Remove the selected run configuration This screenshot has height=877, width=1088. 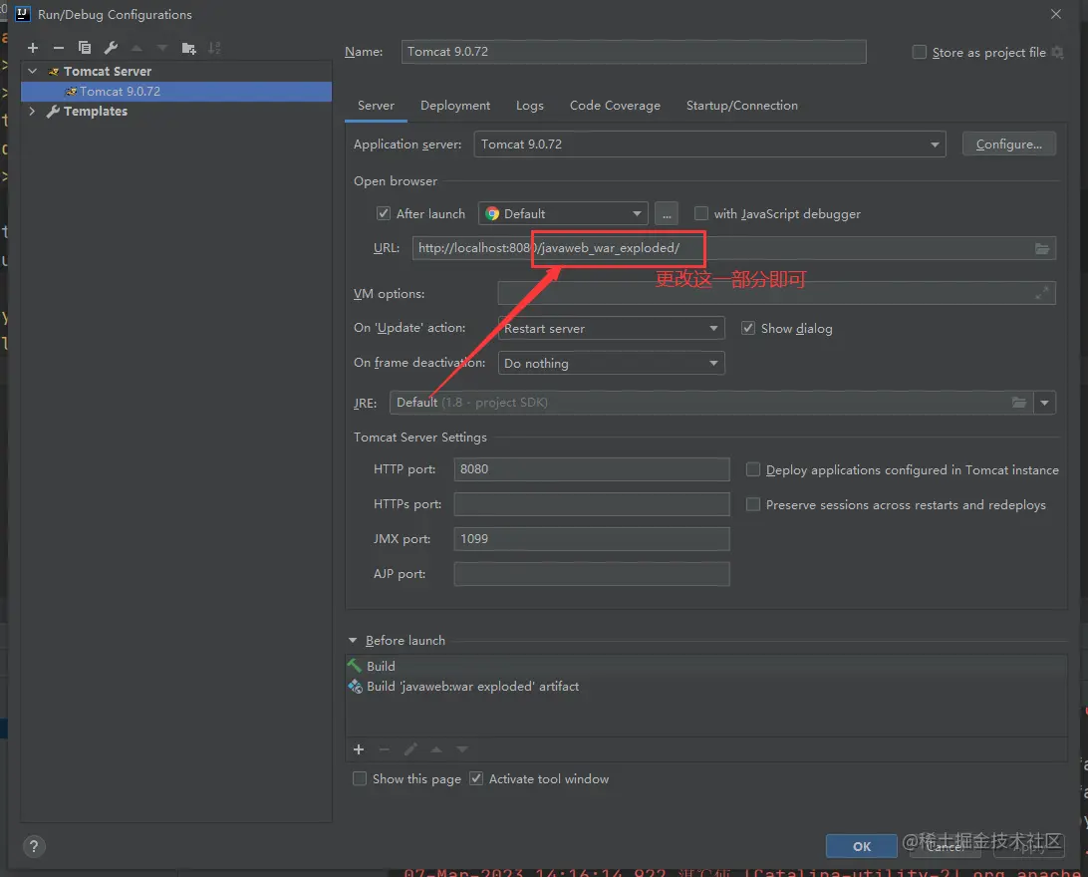click(58, 48)
